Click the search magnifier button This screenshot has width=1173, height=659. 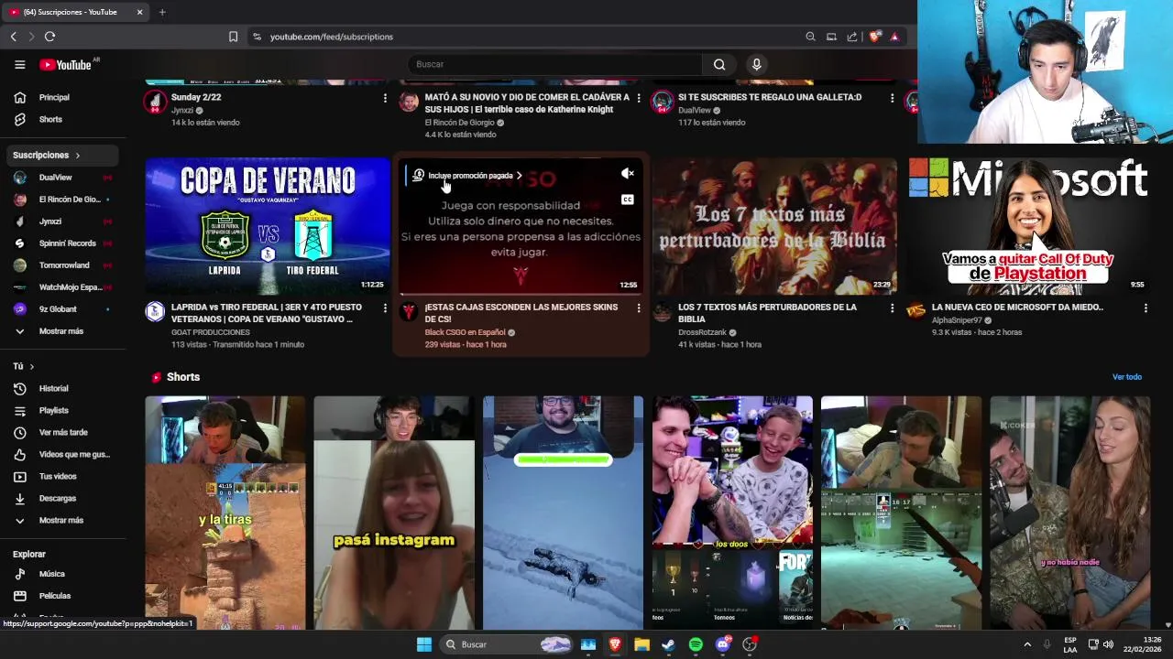pos(719,64)
